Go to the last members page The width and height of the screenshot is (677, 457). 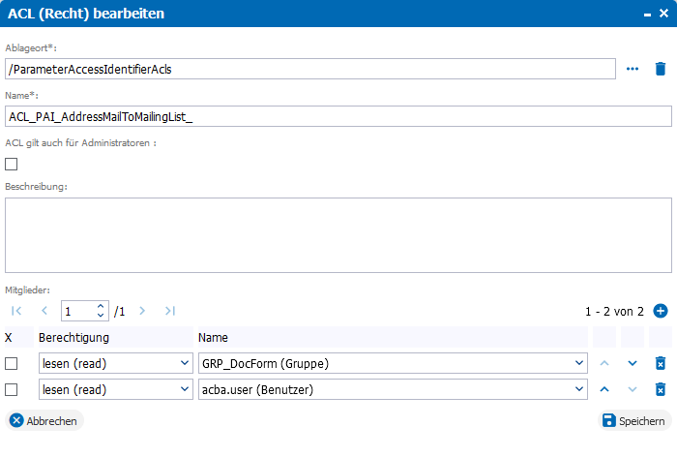[x=169, y=311]
